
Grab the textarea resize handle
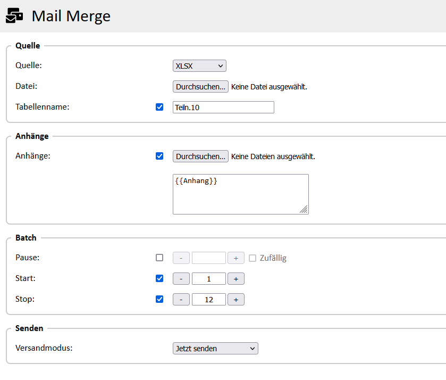304,210
